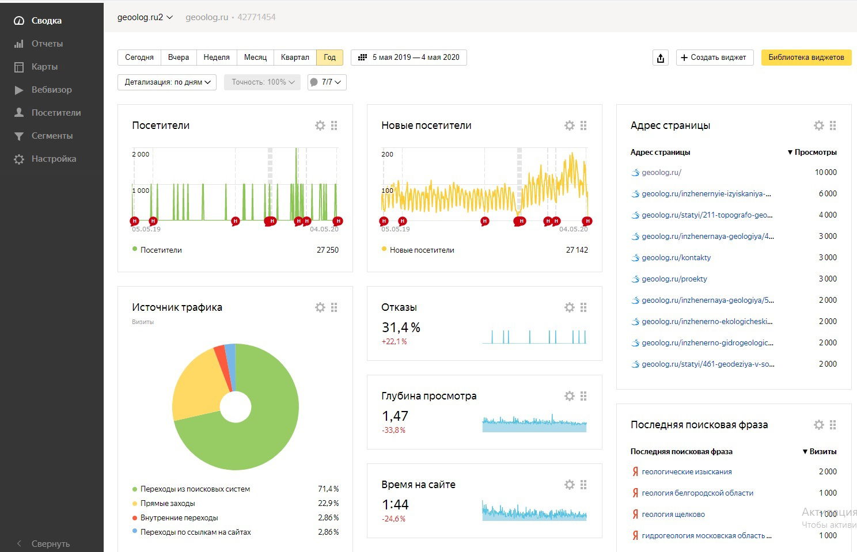Open Детализация: по дням dropdown
This screenshot has width=857, height=552.
coord(167,82)
